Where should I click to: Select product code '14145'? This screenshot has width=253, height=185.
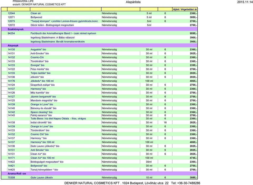(11, 115)
